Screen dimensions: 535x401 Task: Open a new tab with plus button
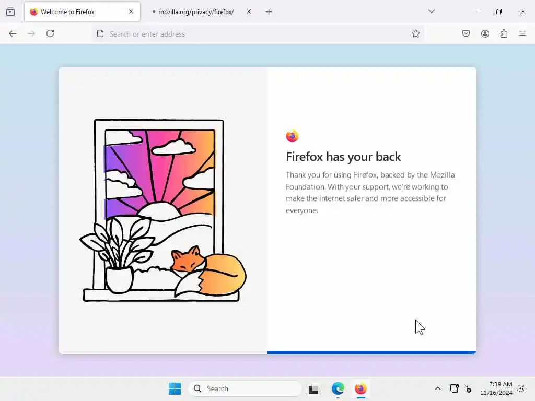point(269,12)
